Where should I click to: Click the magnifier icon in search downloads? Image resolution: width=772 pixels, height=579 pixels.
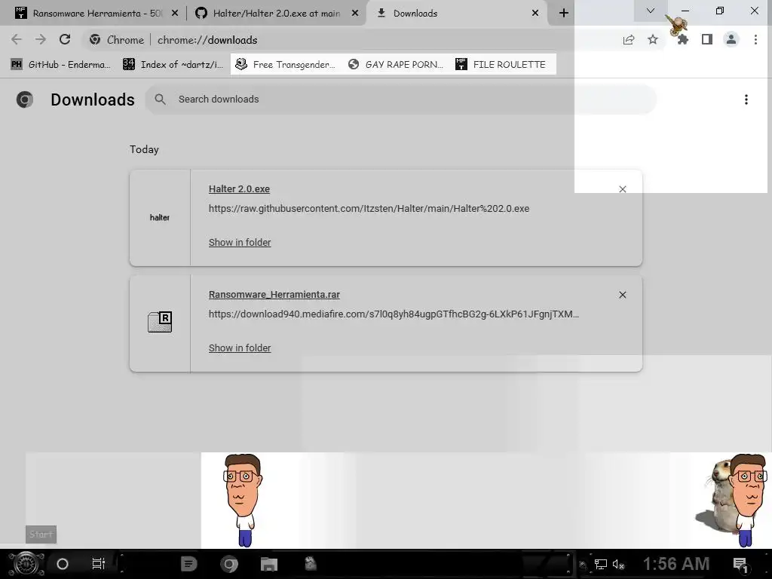(x=160, y=99)
